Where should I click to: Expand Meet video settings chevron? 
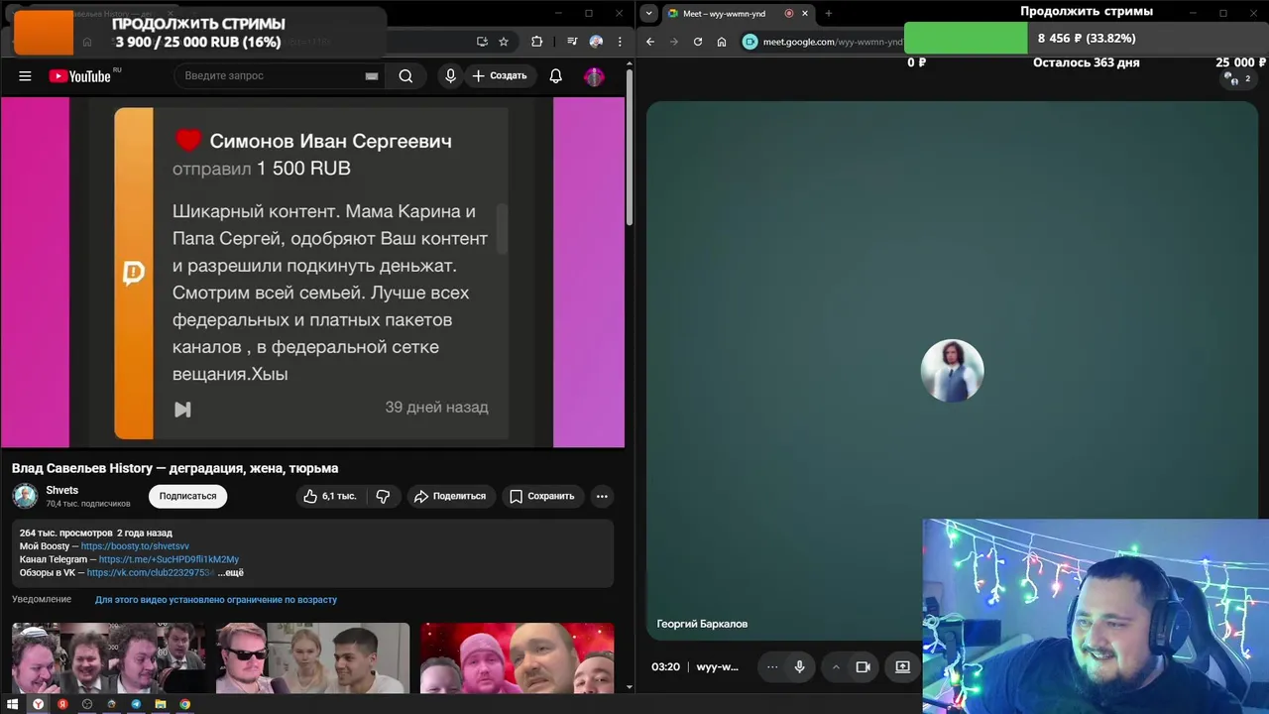click(x=836, y=667)
